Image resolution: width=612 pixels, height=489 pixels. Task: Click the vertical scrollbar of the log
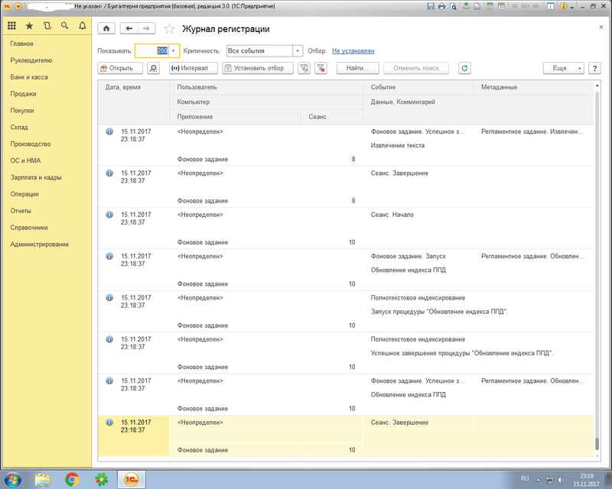click(x=597, y=267)
